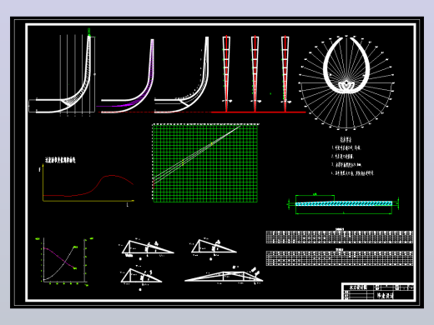The width and height of the screenshot is (434, 325).
Task: Select the third white elbow profile drawing
Action: (181, 75)
